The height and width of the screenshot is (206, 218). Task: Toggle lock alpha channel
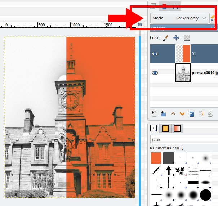(x=187, y=37)
